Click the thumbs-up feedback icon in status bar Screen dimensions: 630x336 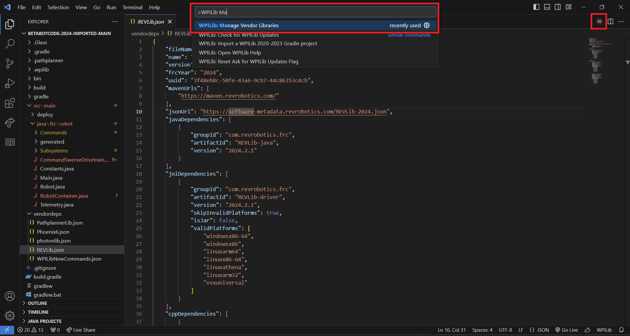(x=587, y=330)
